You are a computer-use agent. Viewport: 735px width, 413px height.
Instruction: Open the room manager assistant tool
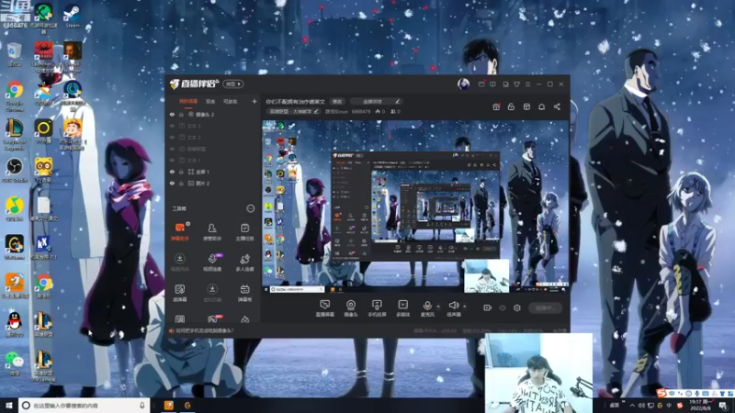click(x=212, y=232)
